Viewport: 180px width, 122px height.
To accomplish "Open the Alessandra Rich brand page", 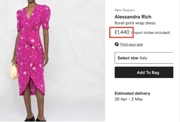I will tap(133, 17).
